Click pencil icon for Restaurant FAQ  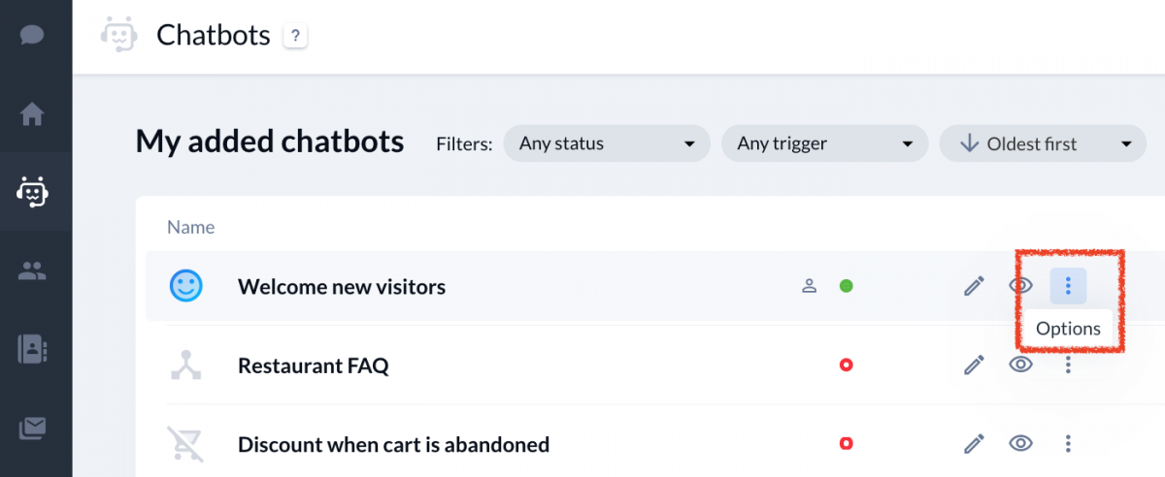(974, 365)
